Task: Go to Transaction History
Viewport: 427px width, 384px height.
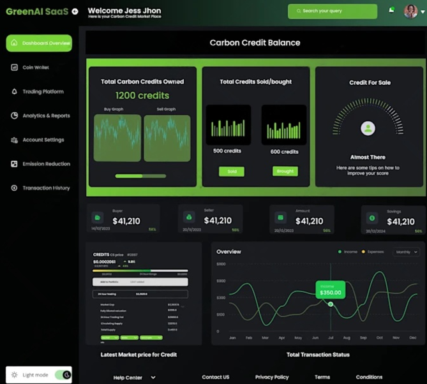Action: tap(46, 188)
